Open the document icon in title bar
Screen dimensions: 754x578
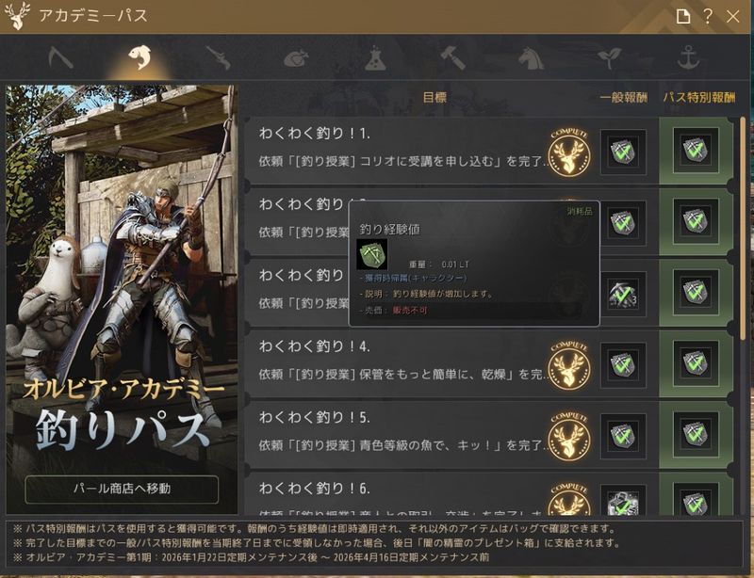click(682, 16)
